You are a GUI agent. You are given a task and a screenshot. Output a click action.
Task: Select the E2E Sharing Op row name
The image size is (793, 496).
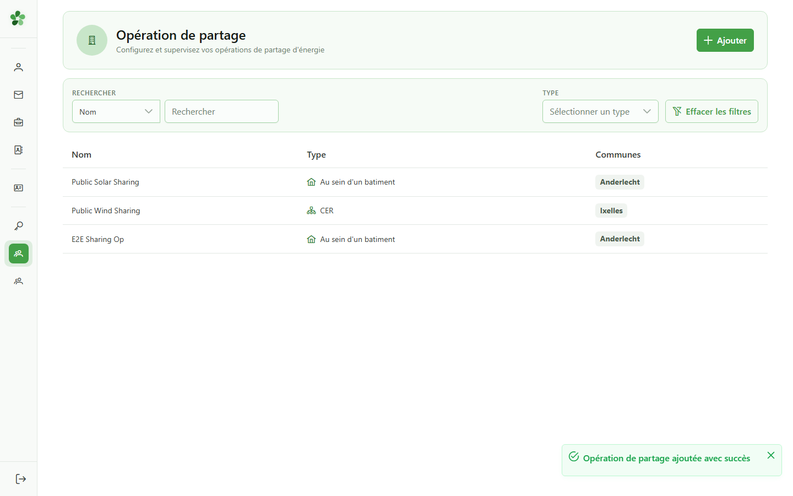[x=97, y=239]
